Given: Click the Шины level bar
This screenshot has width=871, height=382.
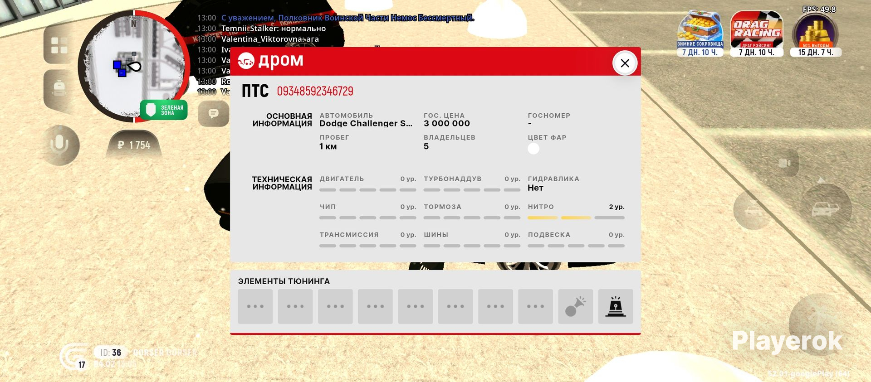Looking at the screenshot, I should (x=472, y=246).
